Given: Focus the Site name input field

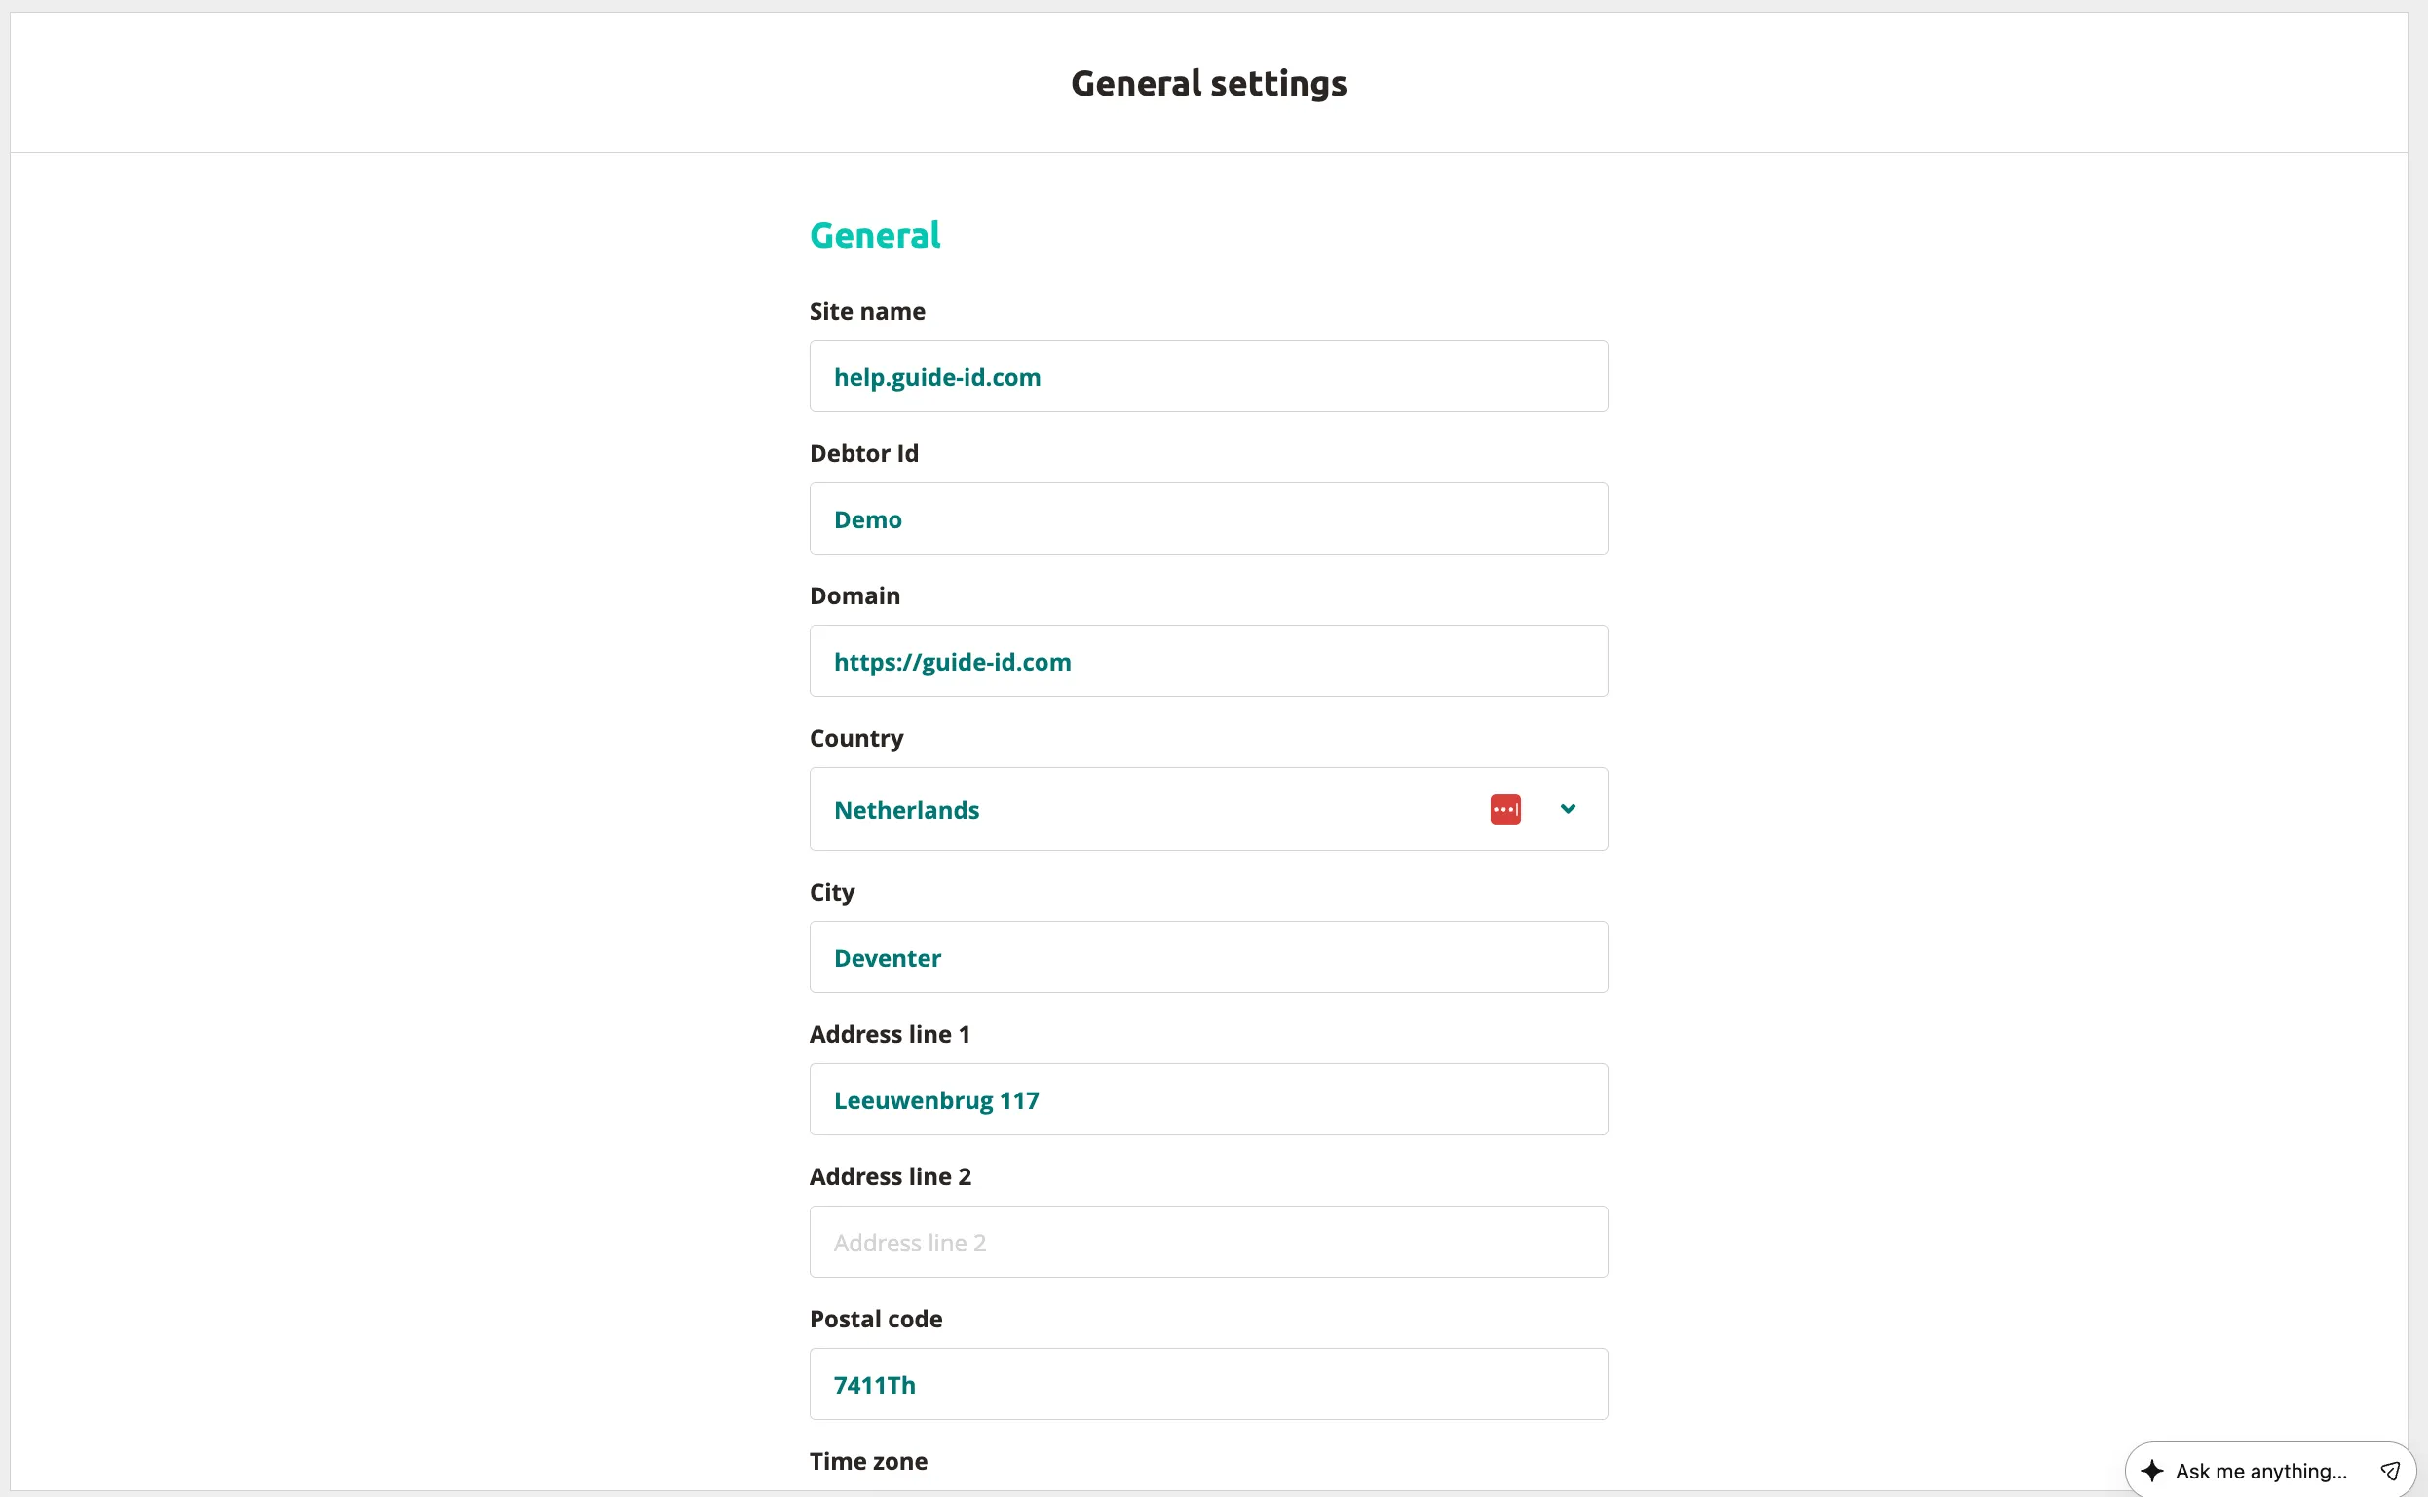Looking at the screenshot, I should pos(1208,376).
